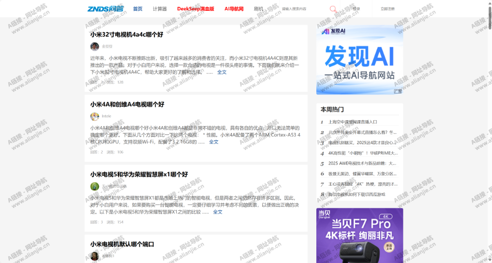Click the red magnifier search icon
492x263 pixels.
pos(333,9)
